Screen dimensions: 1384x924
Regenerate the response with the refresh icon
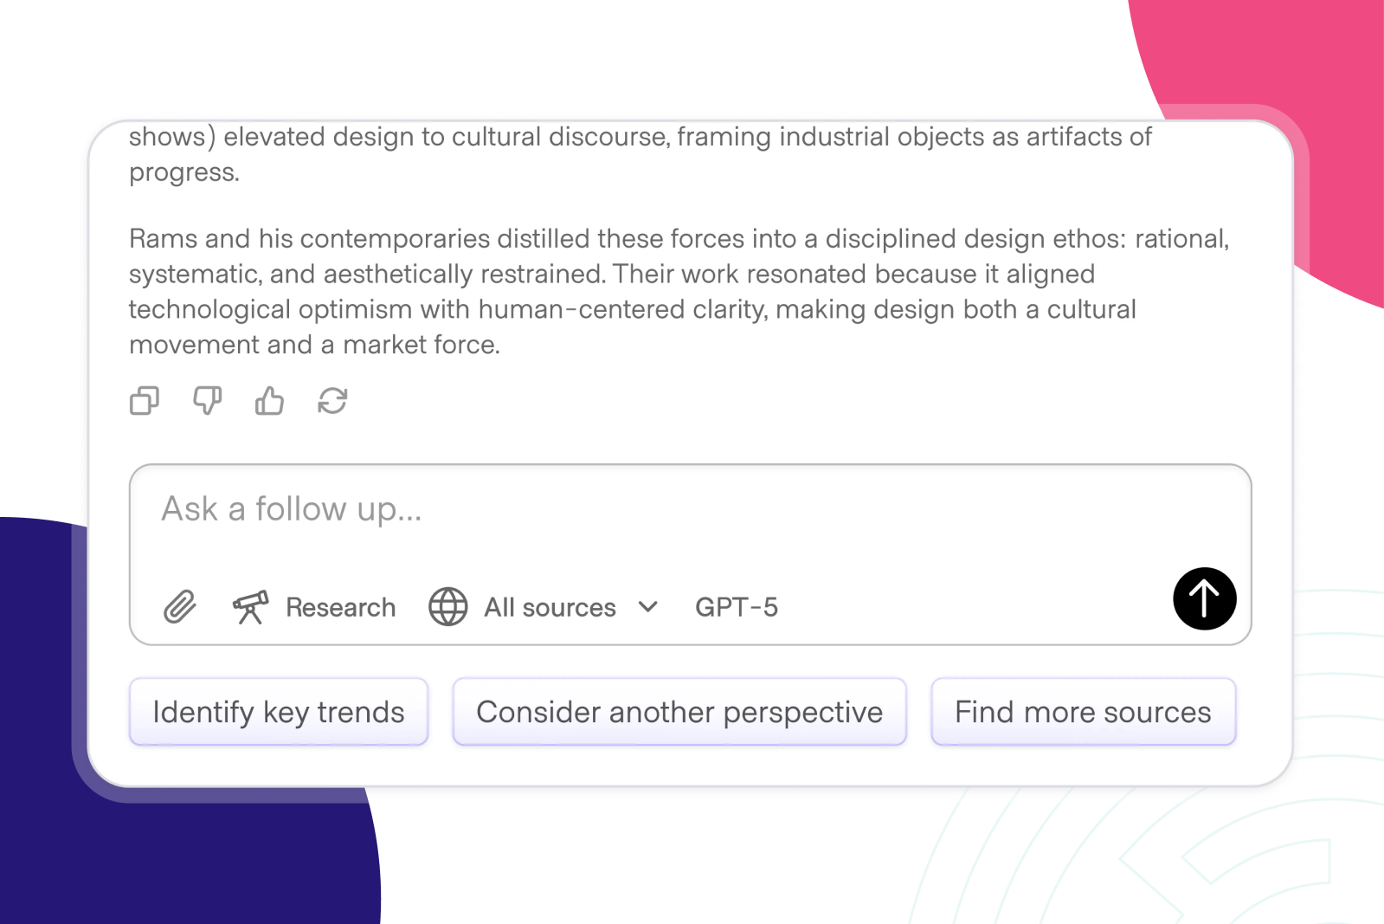click(332, 401)
